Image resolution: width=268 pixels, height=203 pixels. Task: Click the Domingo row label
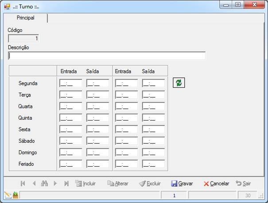[28, 152]
